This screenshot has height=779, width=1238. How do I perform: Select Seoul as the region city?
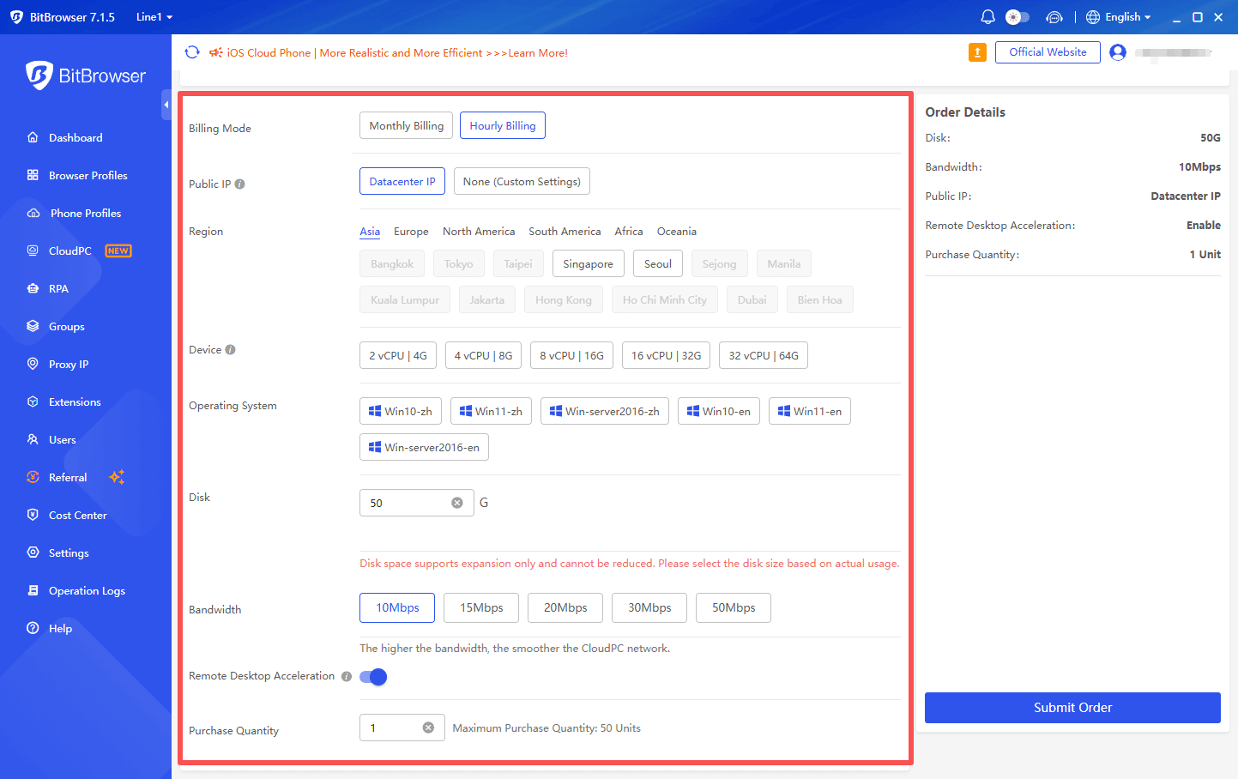tap(658, 263)
